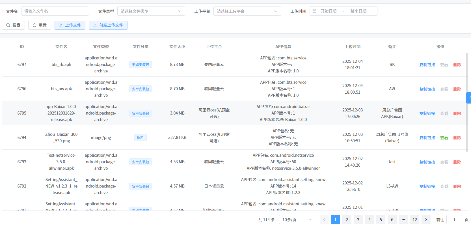Delete the bts_rk.apk row
This screenshot has width=471, height=228.
pos(457,65)
